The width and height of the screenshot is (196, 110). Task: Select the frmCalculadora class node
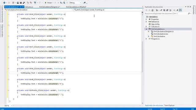159,36
